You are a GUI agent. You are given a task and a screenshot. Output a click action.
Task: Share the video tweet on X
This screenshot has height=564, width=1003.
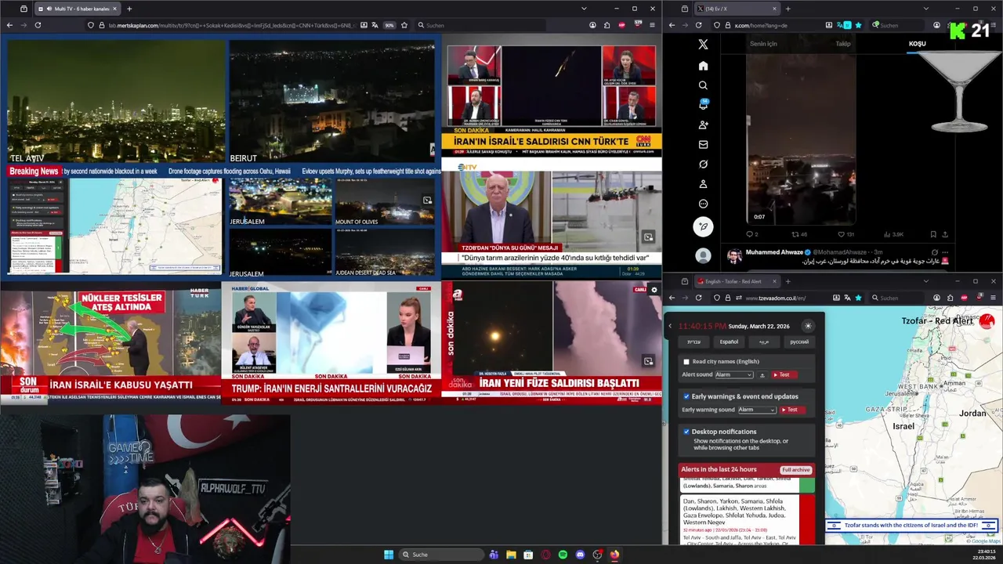pos(945,234)
